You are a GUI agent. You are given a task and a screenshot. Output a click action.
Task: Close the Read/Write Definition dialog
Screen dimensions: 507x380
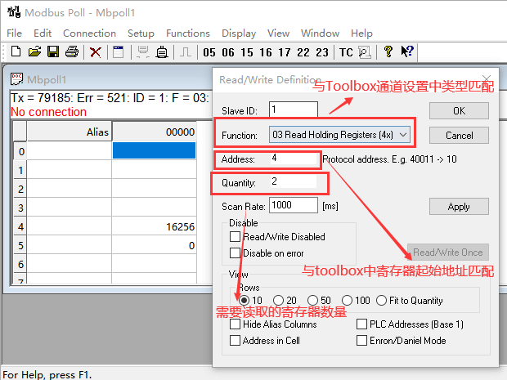click(x=487, y=78)
